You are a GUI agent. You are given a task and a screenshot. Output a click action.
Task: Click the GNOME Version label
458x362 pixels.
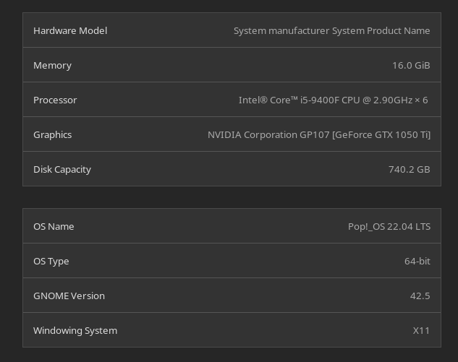pos(69,296)
